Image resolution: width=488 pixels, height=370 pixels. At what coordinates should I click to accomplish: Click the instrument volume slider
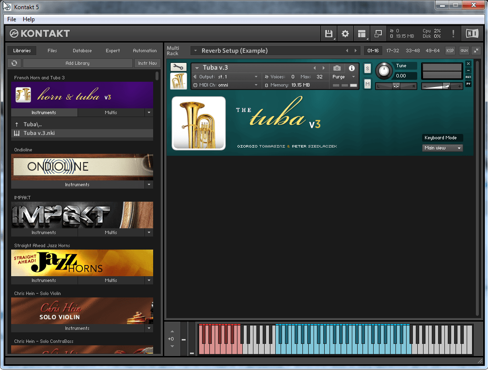coord(442,86)
